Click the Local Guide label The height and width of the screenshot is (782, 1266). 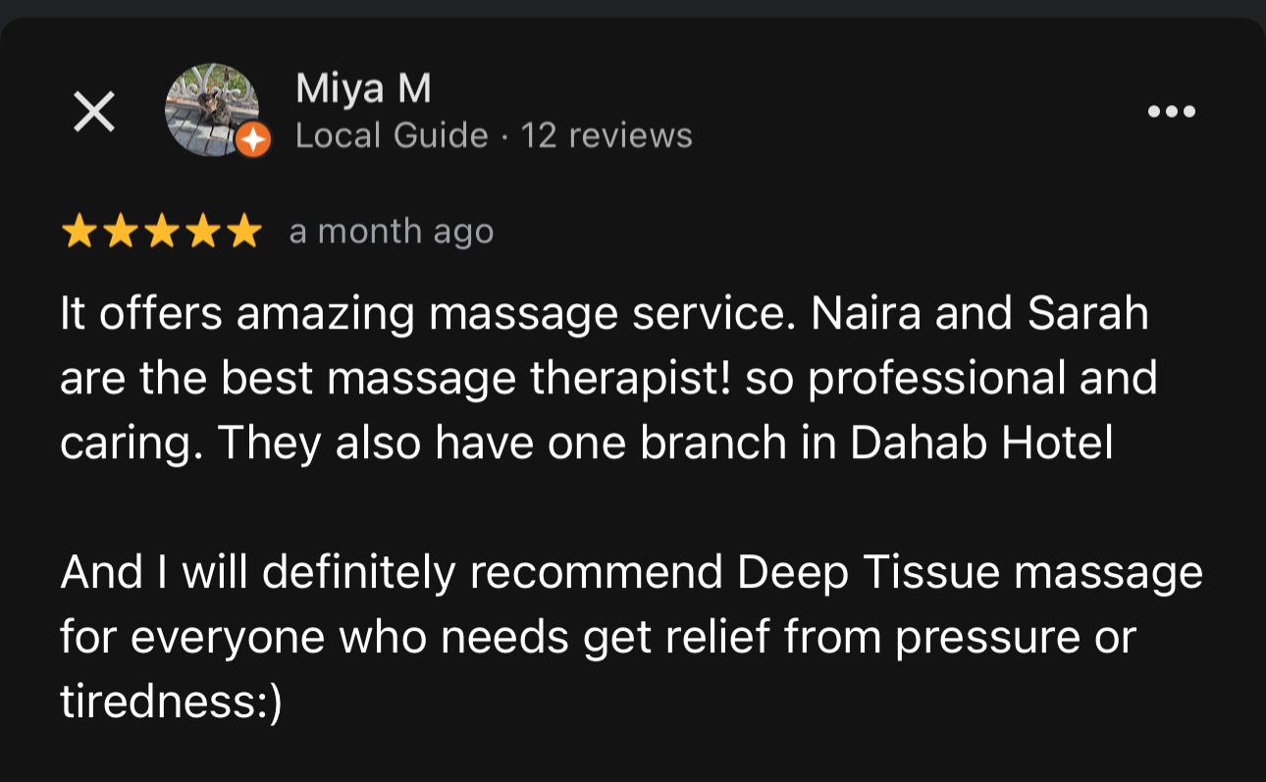pos(392,135)
